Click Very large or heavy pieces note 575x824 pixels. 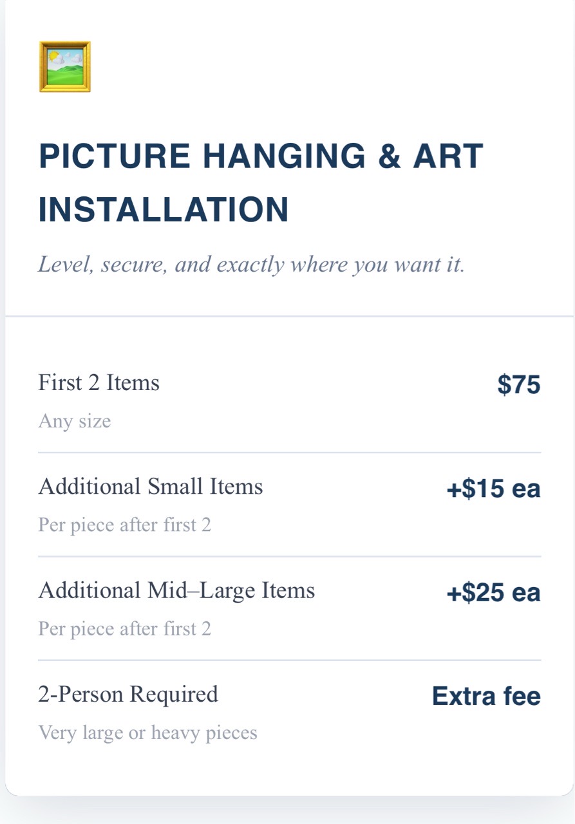point(148,733)
